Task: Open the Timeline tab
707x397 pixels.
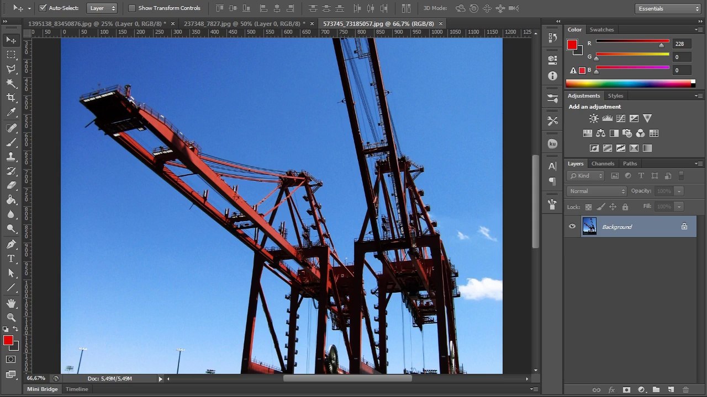Action: tap(77, 389)
